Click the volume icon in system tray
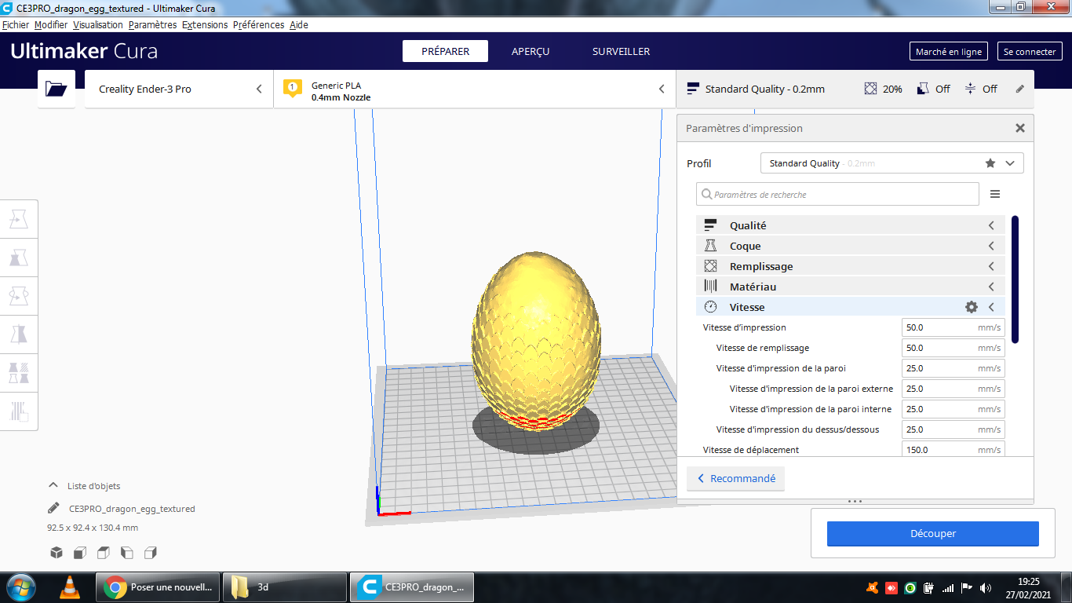The width and height of the screenshot is (1072, 603). (x=986, y=587)
